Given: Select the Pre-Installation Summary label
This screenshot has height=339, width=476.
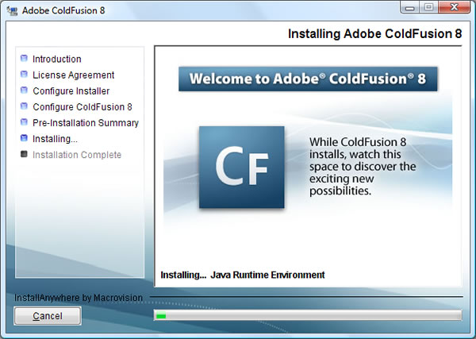Looking at the screenshot, I should click(x=86, y=123).
